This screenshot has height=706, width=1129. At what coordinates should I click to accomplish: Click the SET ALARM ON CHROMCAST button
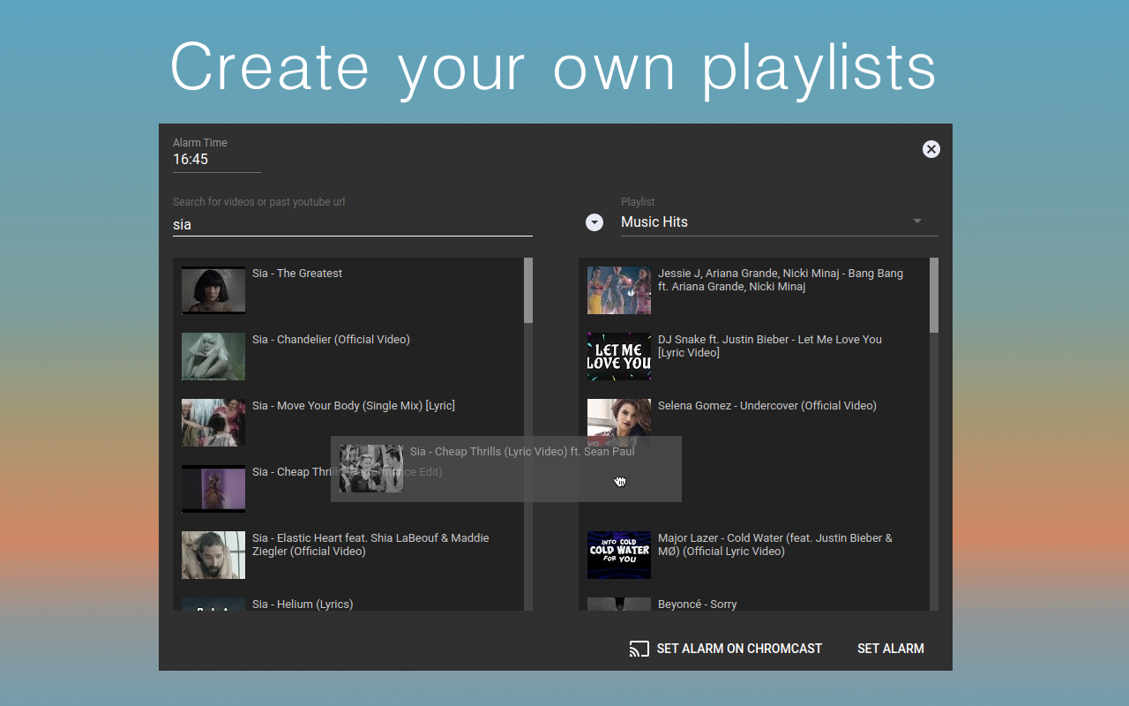(x=725, y=649)
